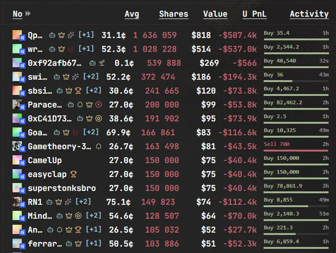336x253 pixels.
Task: Click the seedling badge beside 0xf92afb67…
Action: coord(102,63)
